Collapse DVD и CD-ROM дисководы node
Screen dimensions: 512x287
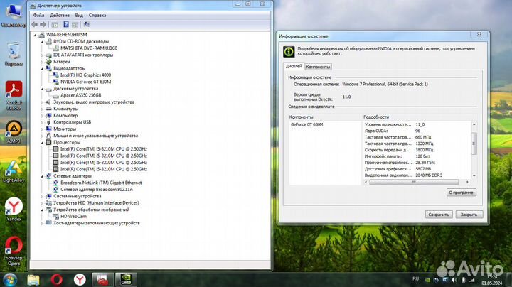click(42, 42)
